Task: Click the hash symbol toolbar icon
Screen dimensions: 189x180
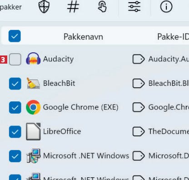Action: pyautogui.click(x=73, y=7)
